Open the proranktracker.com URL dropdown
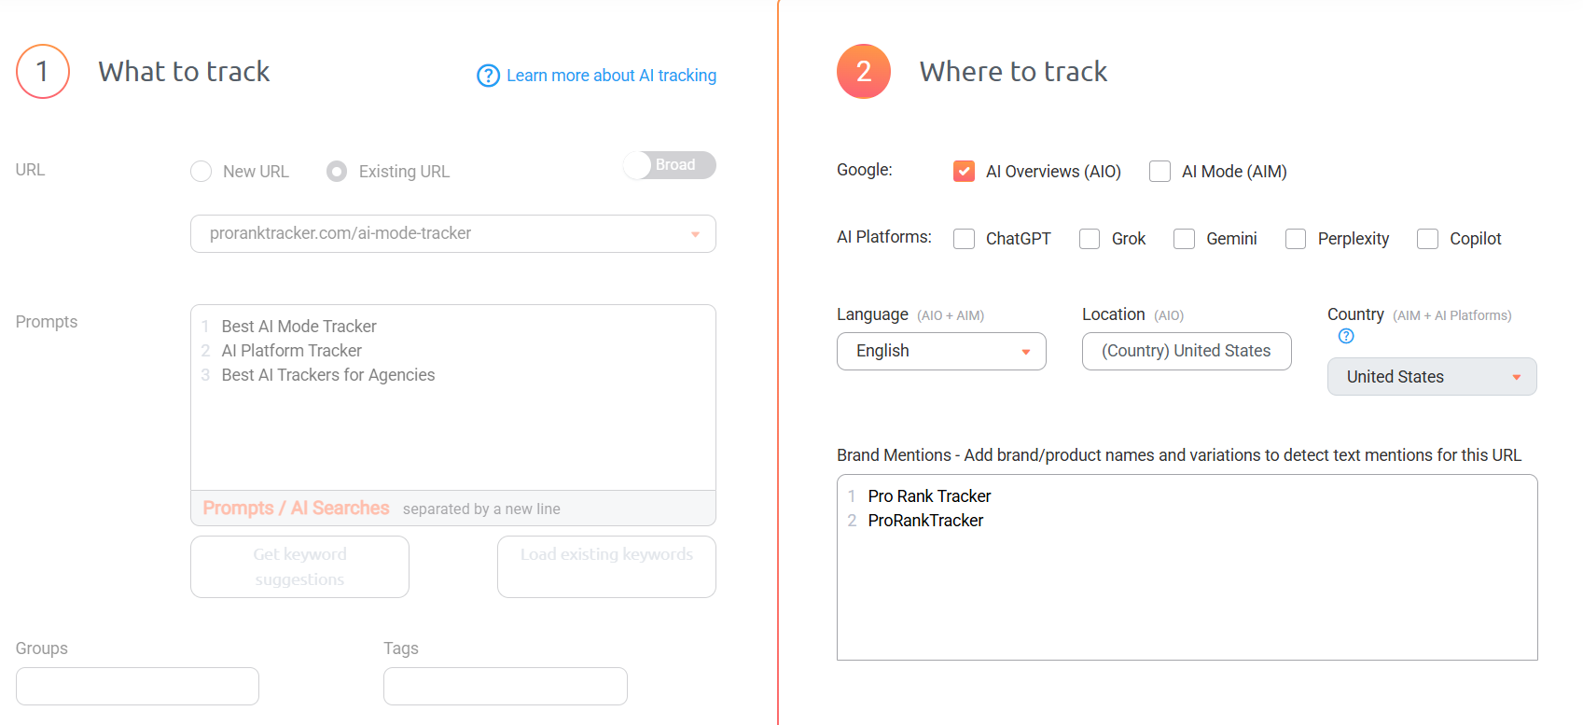Screen dimensions: 1583x725 tap(453, 233)
